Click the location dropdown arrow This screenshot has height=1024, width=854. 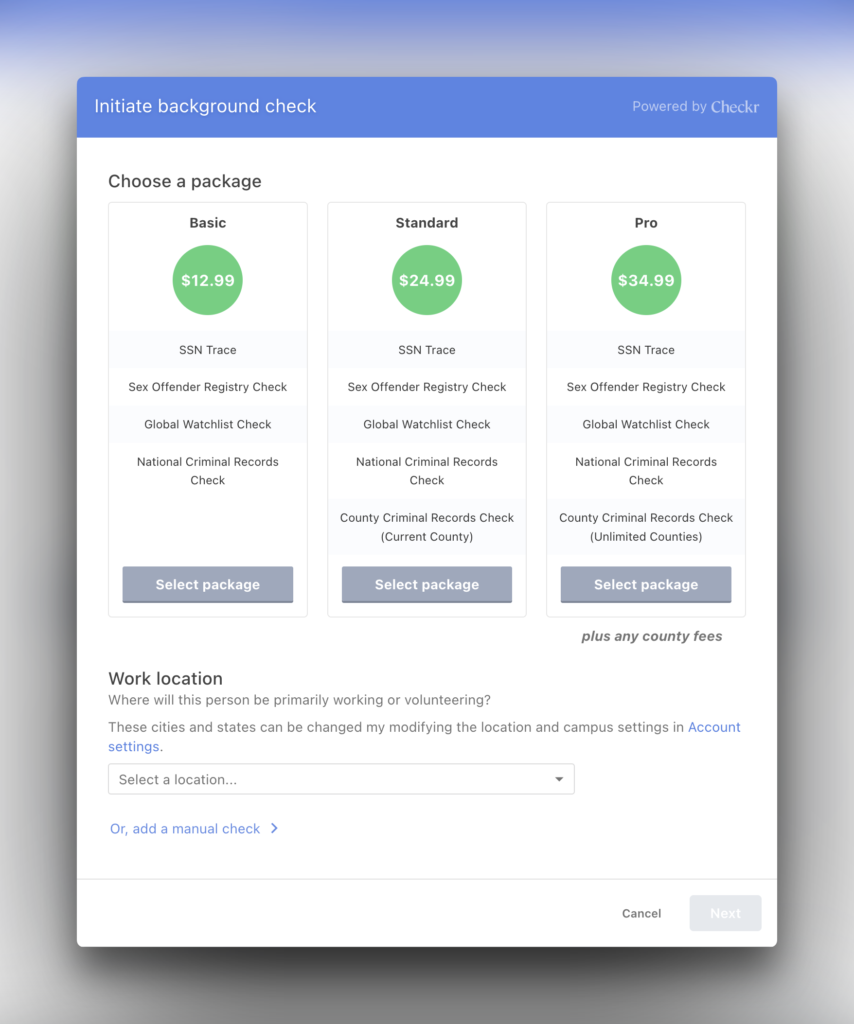tap(559, 779)
